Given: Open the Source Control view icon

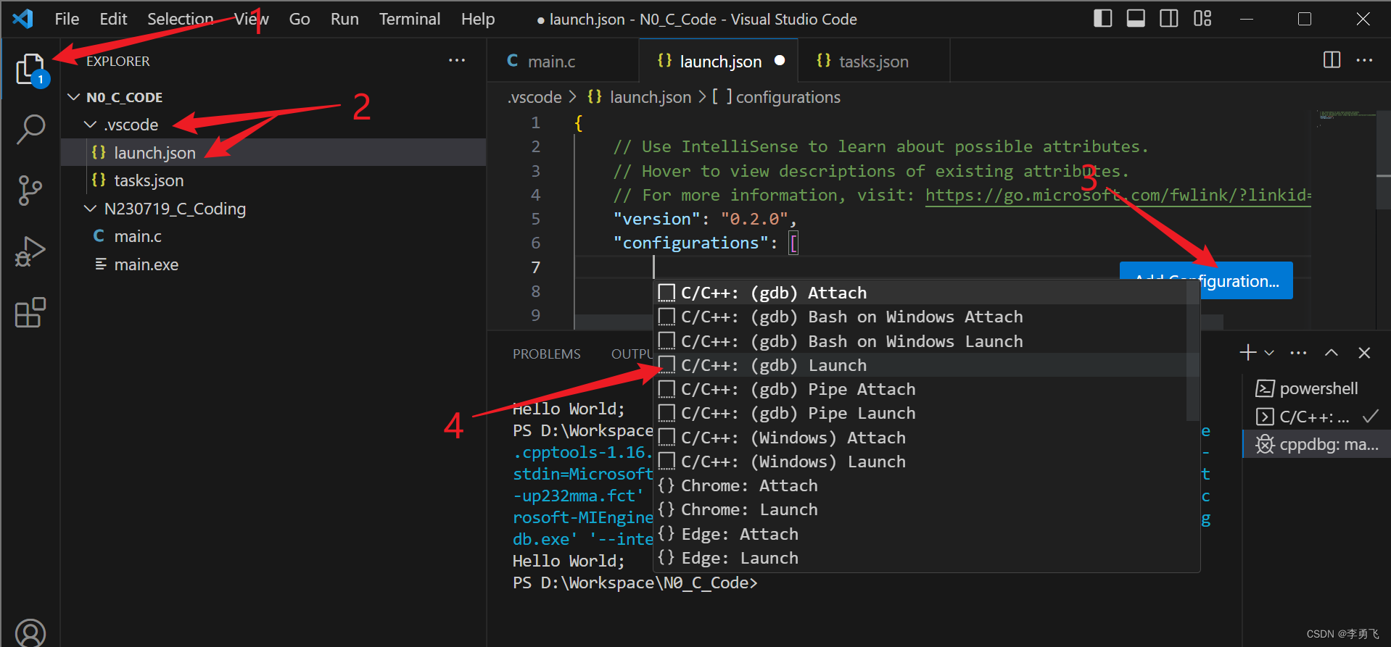Looking at the screenshot, I should click(x=30, y=191).
